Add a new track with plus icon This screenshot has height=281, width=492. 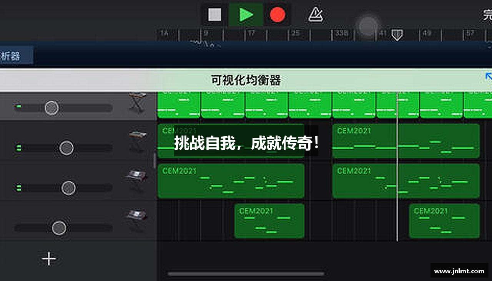click(x=49, y=259)
